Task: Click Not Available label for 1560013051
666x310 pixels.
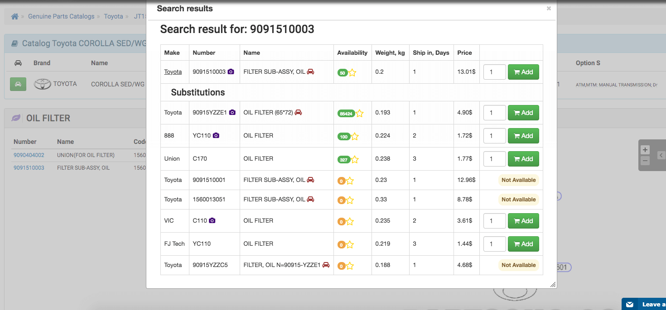Action: tap(519, 200)
